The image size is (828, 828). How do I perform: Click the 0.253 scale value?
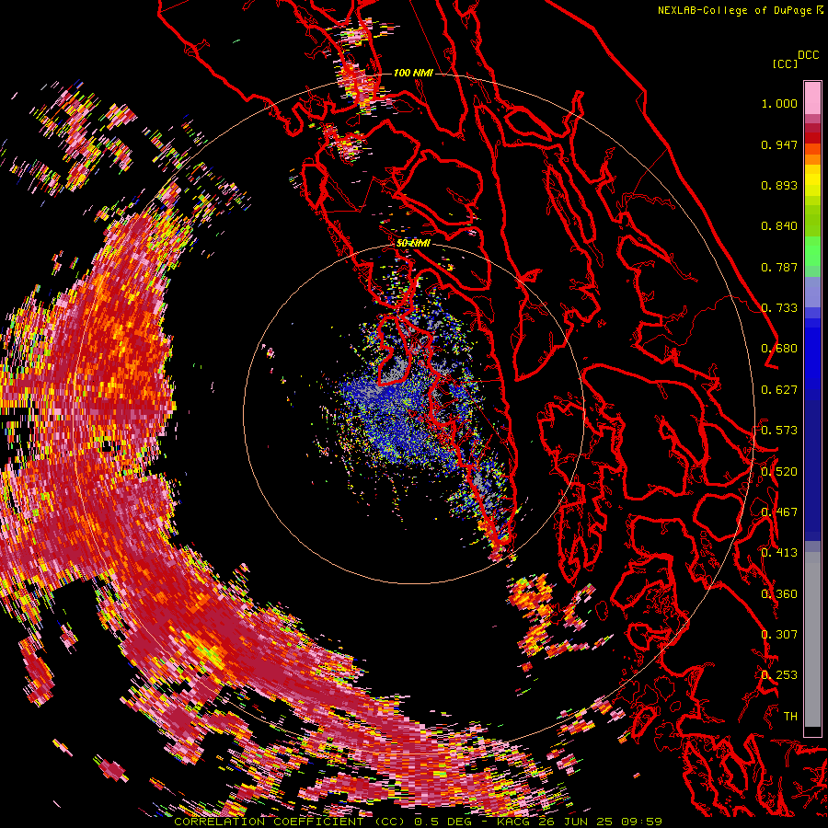tap(779, 675)
